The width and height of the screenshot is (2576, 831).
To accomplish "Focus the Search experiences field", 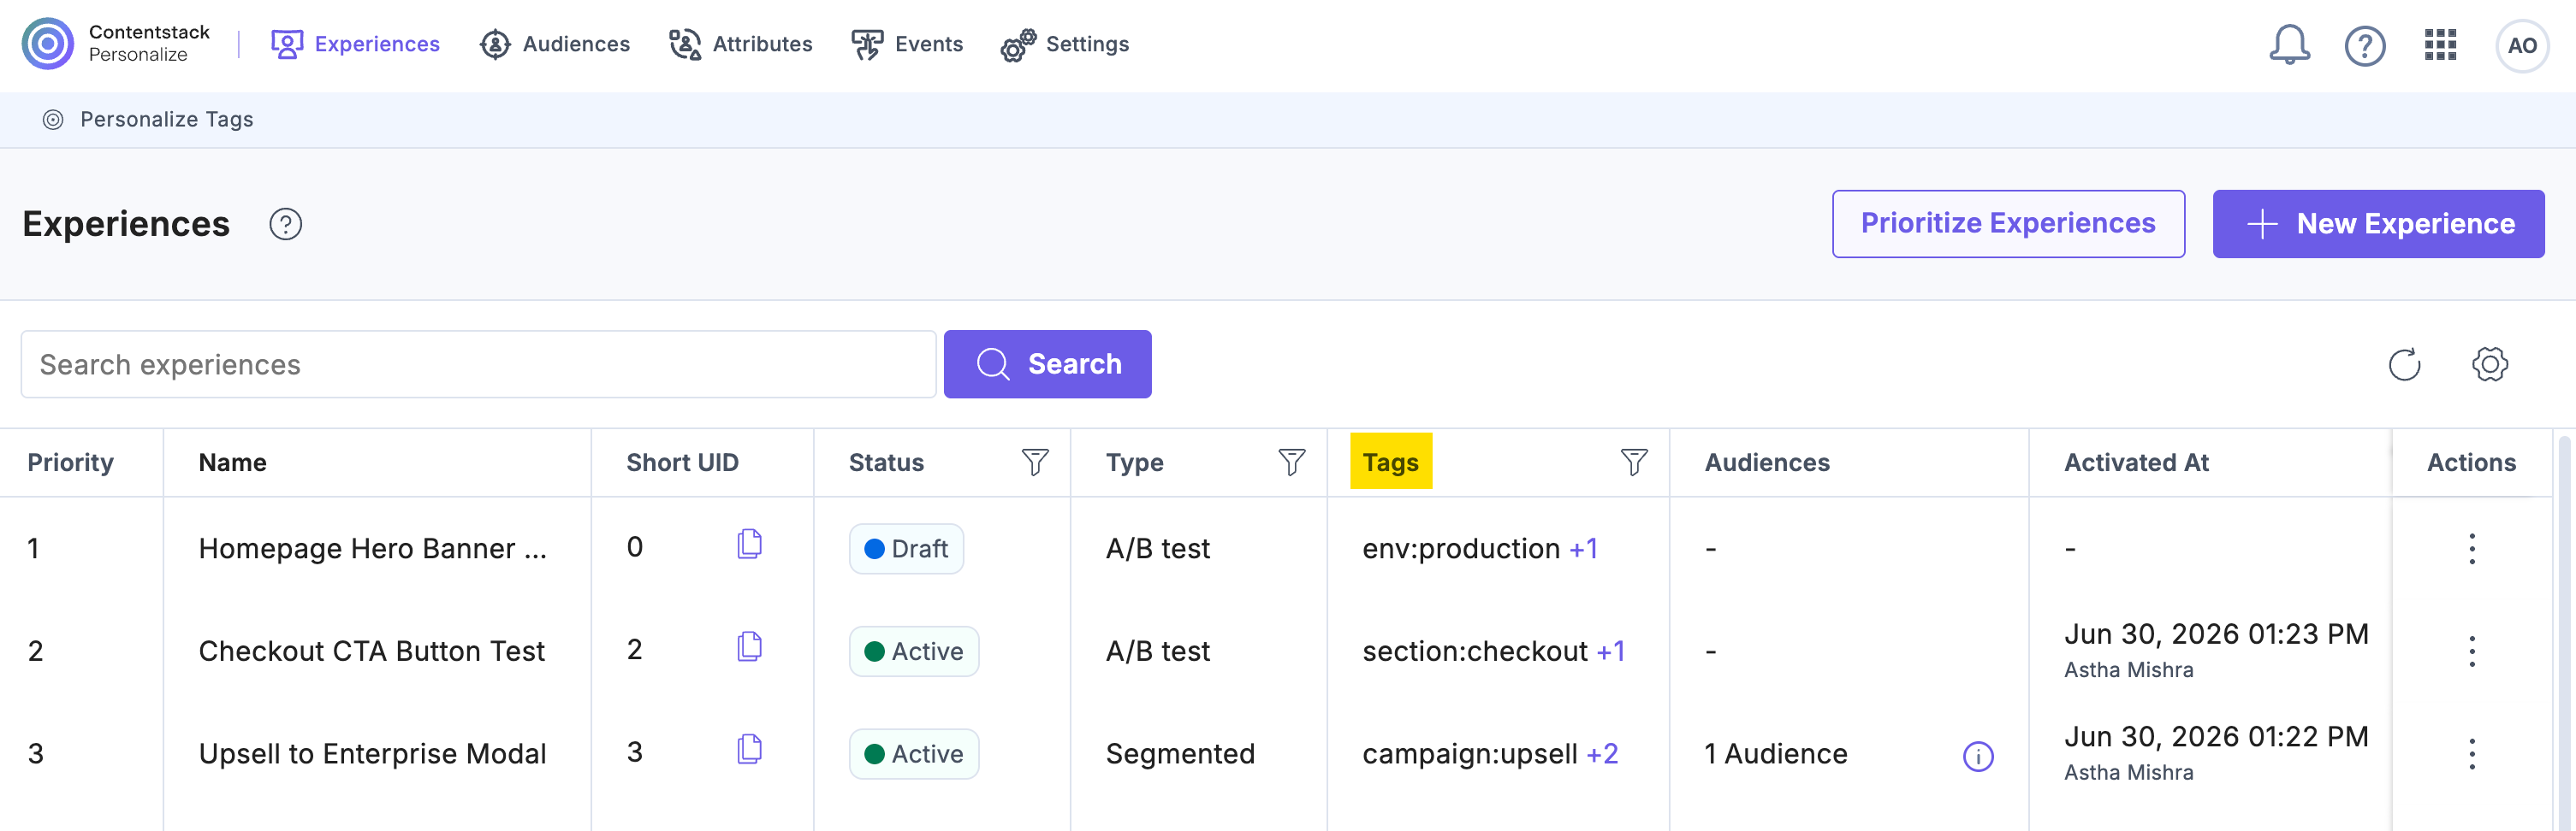I will pyautogui.click(x=478, y=364).
